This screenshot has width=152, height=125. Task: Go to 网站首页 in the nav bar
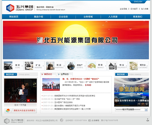[x=14, y=17]
